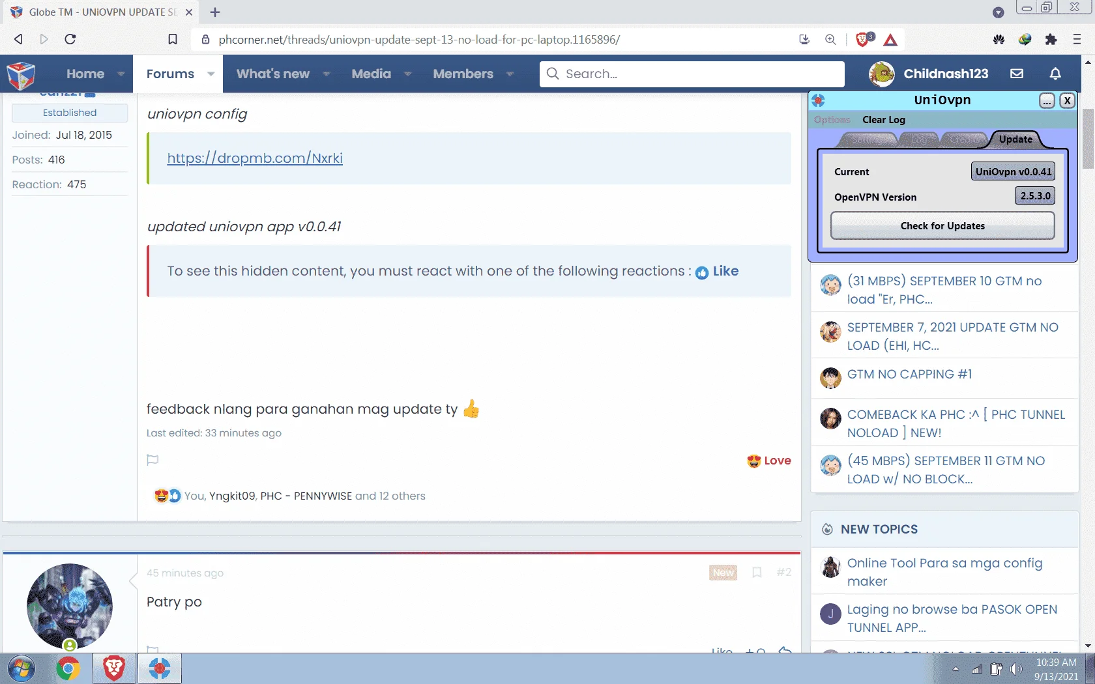
Task: Open the dropmb.com/Nxrki link
Action: pyautogui.click(x=255, y=158)
